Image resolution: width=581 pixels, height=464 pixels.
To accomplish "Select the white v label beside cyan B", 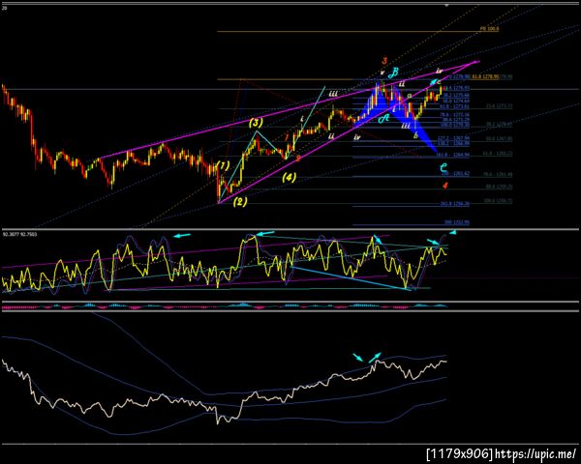I will click(382, 72).
